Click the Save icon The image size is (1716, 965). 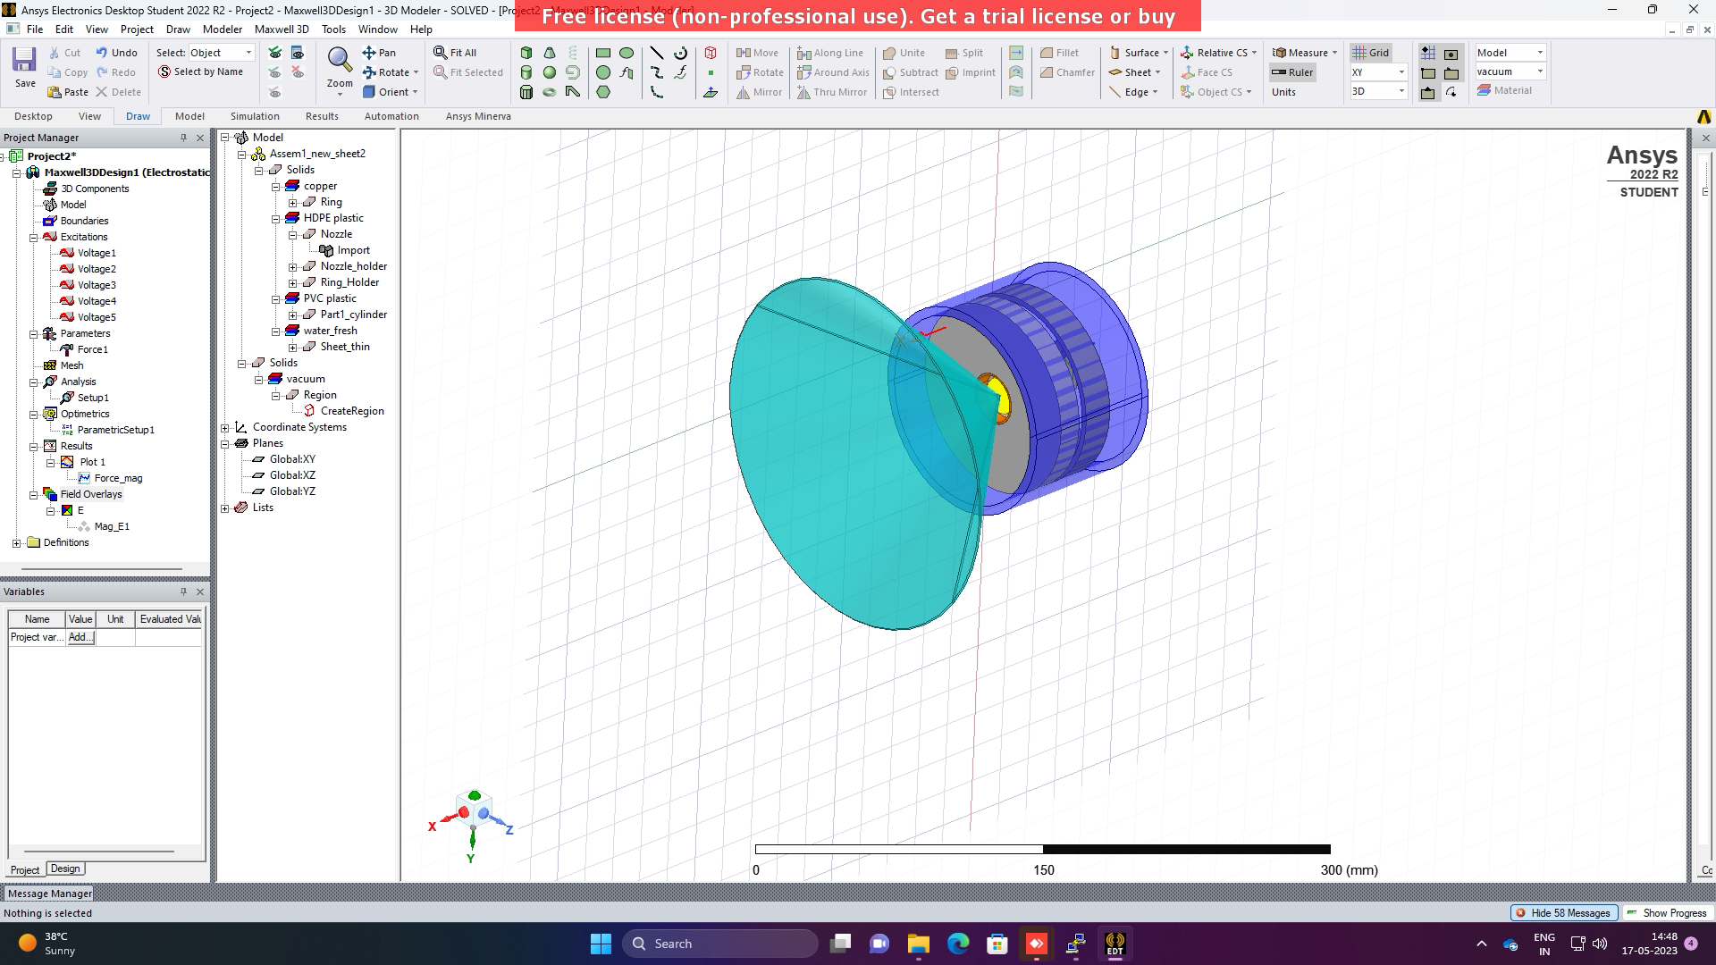click(24, 61)
